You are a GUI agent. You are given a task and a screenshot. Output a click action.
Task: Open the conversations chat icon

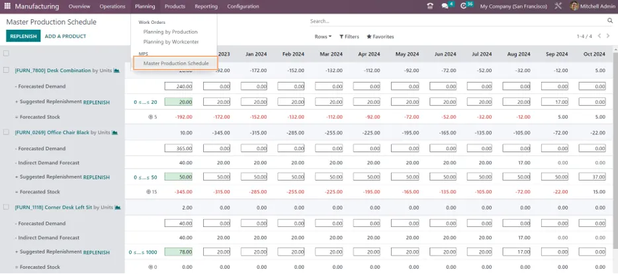(445, 7)
